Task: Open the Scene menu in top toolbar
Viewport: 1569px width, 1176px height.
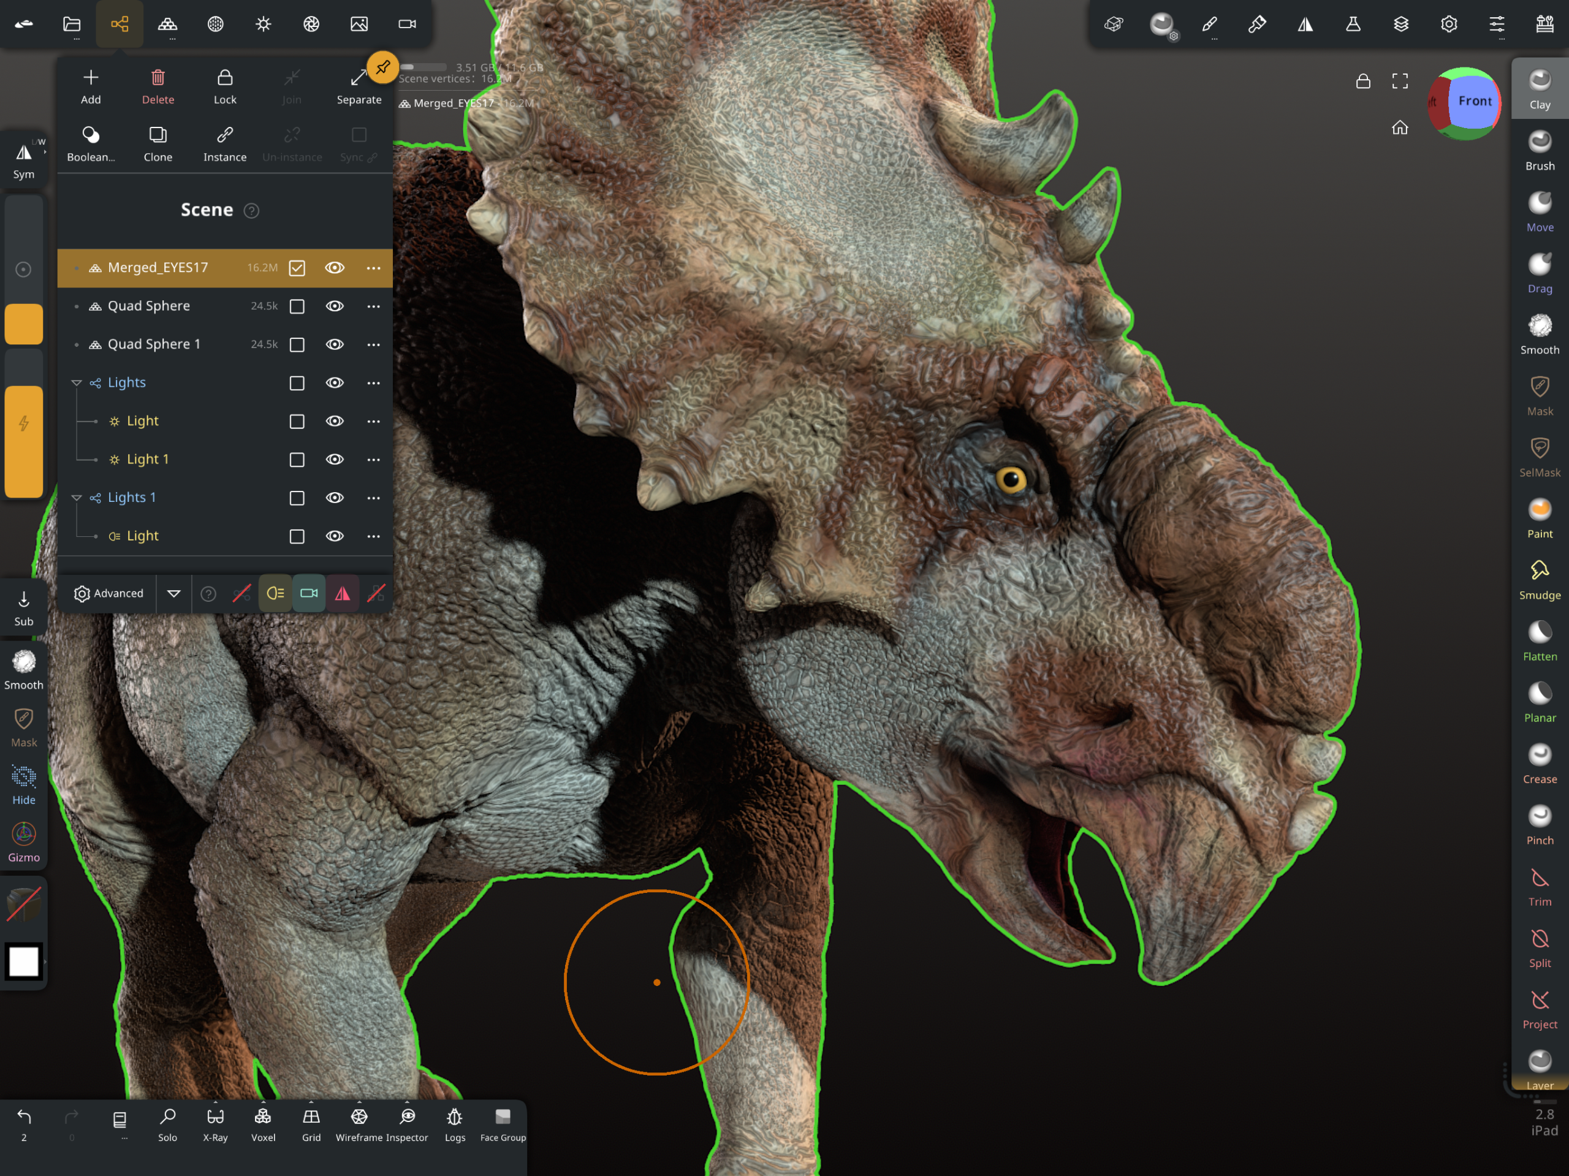Action: [119, 24]
